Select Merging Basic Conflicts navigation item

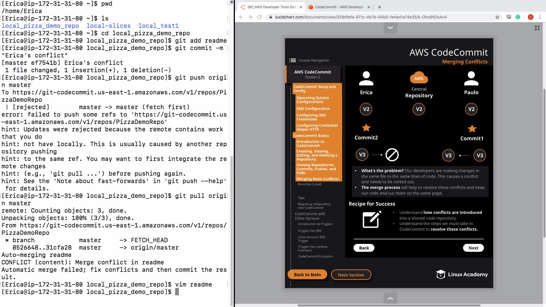[317, 179]
